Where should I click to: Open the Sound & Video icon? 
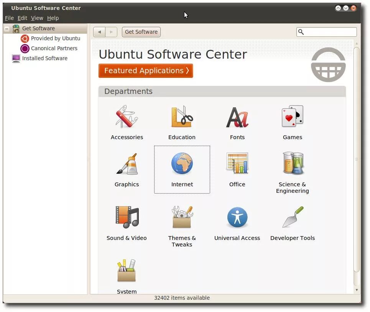127,217
